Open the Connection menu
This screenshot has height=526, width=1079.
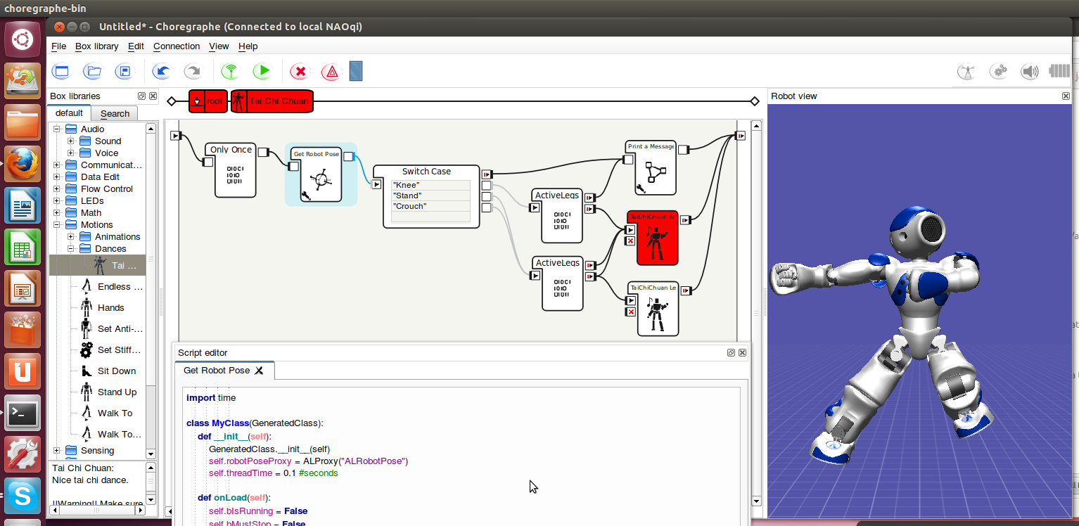(177, 46)
